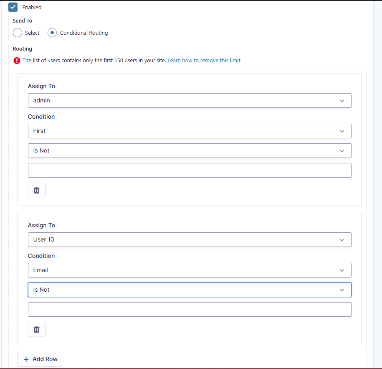Click the Condition label above the First dropdown
Viewport: 382px width, 369px height.
(x=41, y=117)
